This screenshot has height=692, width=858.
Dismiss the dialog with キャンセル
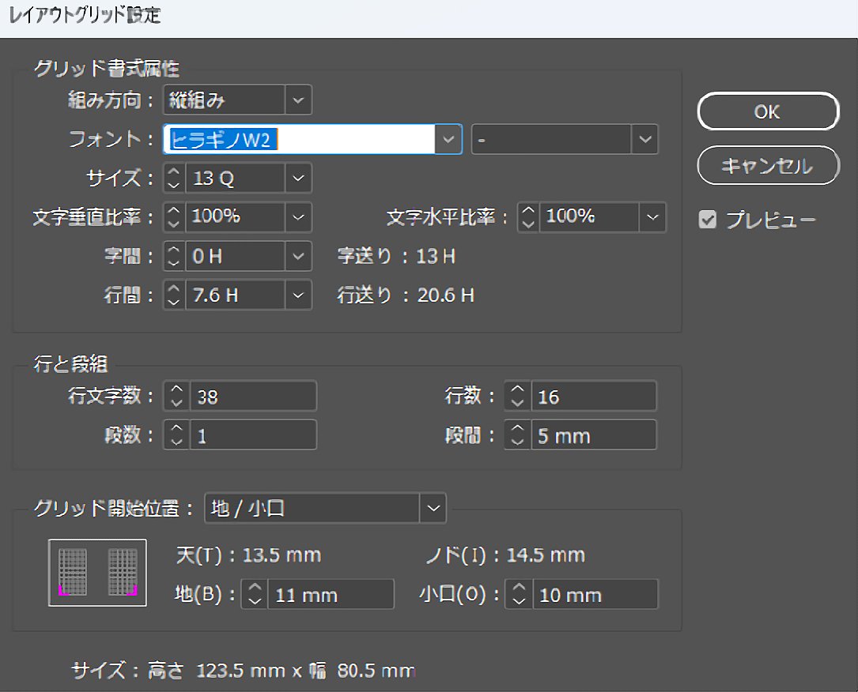click(x=767, y=166)
